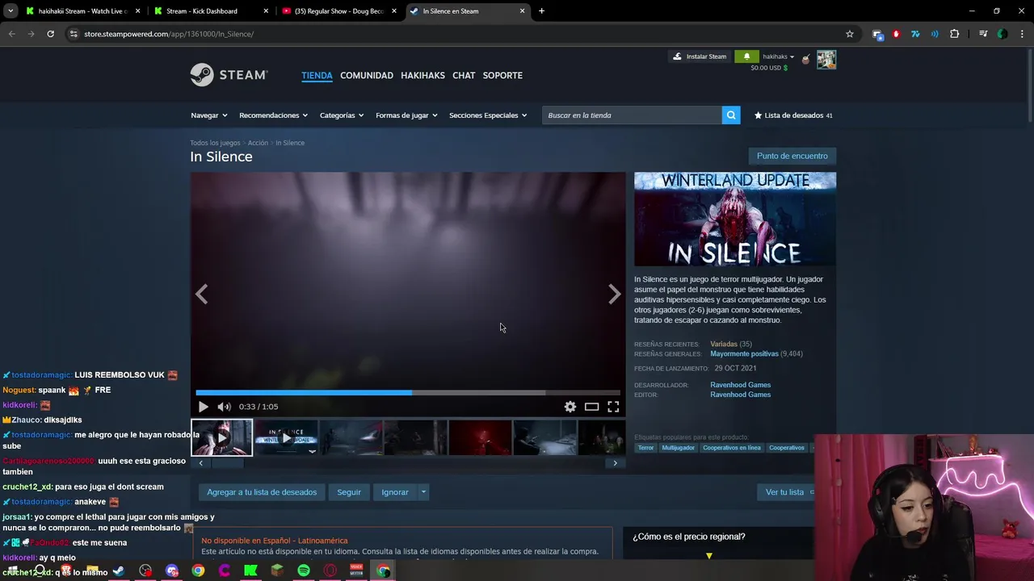1034x581 pixels.
Task: Open the hakihaks account dropdown
Action: pos(779,56)
